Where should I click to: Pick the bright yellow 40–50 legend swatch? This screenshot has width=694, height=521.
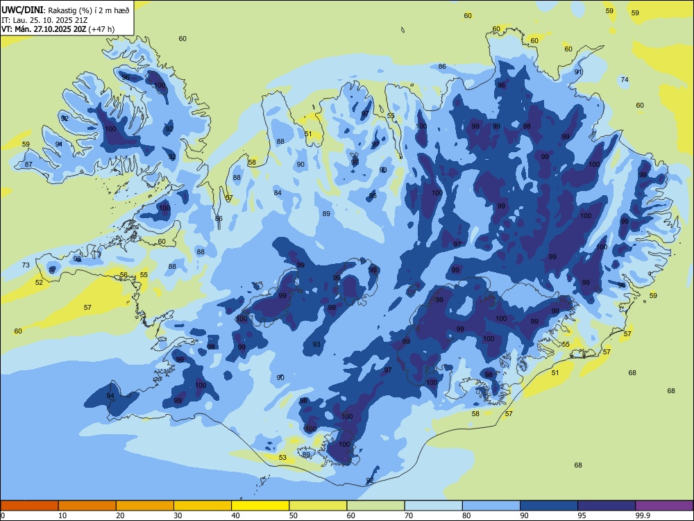tap(260, 506)
